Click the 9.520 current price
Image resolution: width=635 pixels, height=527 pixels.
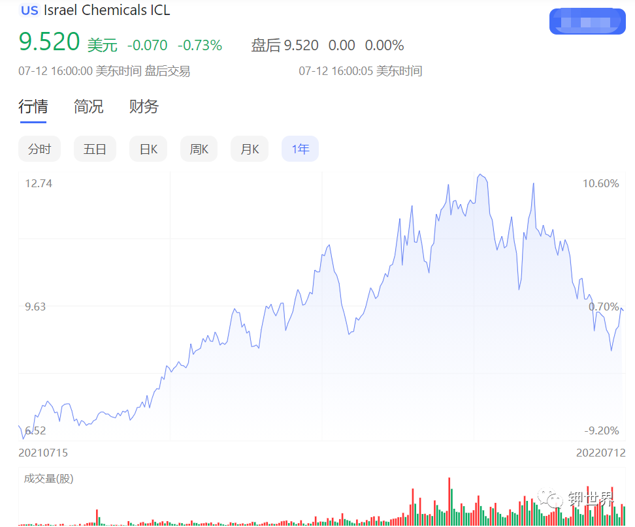(x=49, y=42)
